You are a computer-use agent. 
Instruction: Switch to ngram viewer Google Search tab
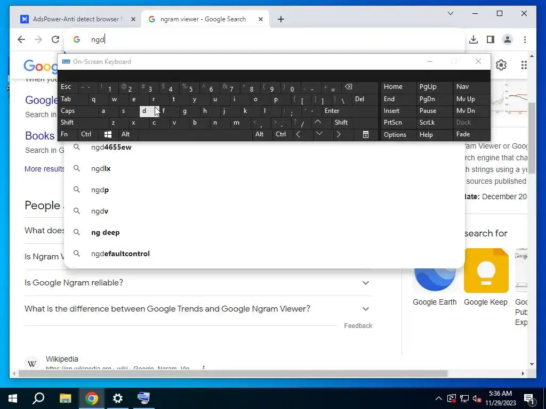205,19
